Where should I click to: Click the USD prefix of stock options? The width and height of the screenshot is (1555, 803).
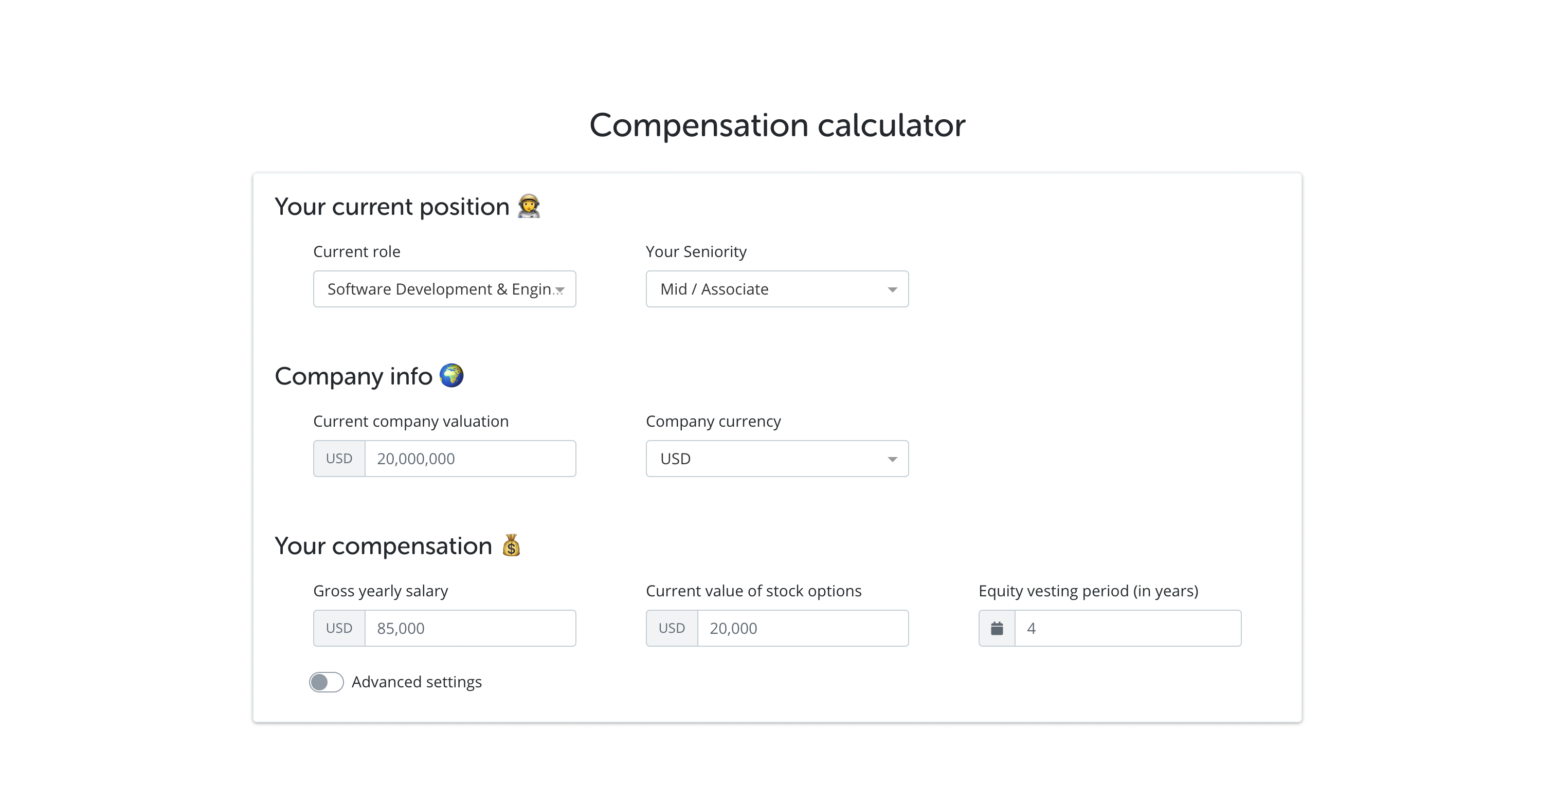point(672,628)
